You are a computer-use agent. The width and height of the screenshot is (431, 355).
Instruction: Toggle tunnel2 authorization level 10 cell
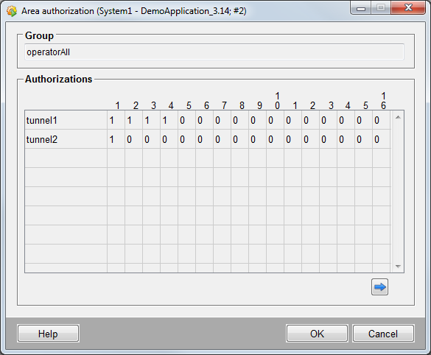pos(275,139)
